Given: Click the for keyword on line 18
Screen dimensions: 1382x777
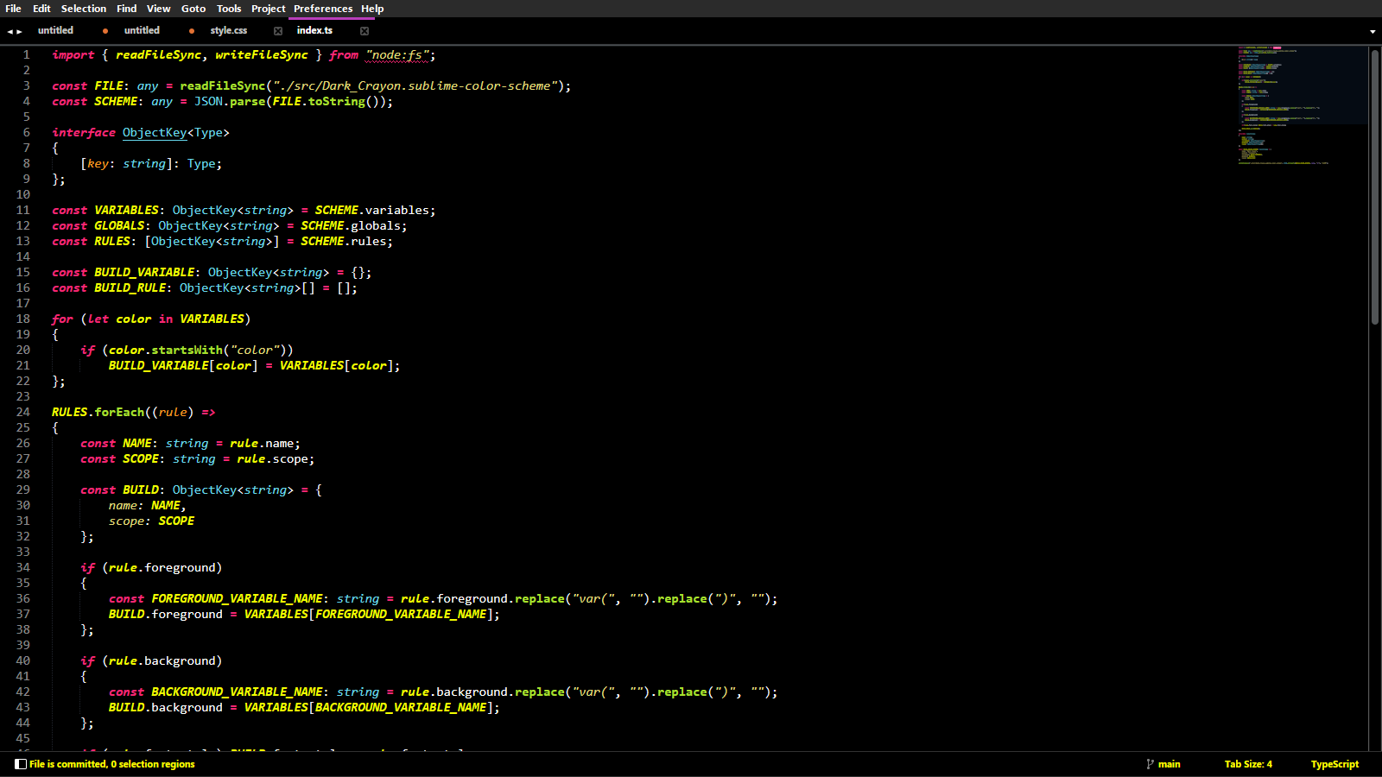Looking at the screenshot, I should (62, 319).
